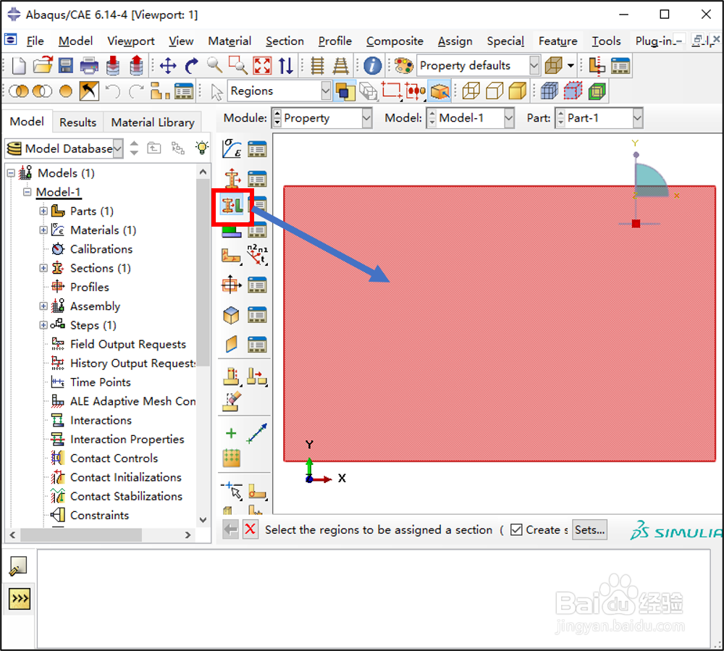Switch to the Material Library tab
Viewport: 724px width, 651px height.
click(153, 122)
